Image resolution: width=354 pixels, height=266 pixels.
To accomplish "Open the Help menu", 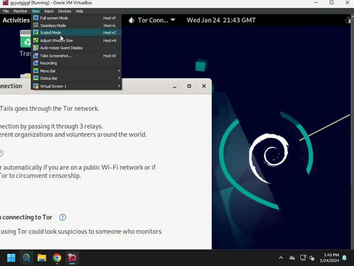I will pos(79,11).
